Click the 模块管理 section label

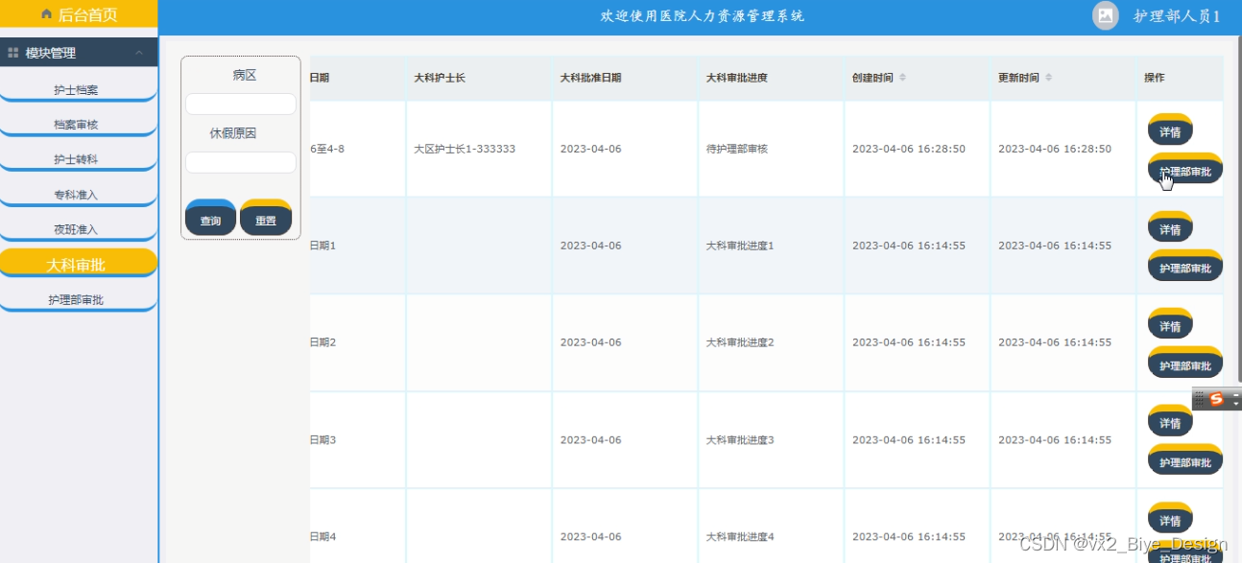pyautogui.click(x=51, y=53)
